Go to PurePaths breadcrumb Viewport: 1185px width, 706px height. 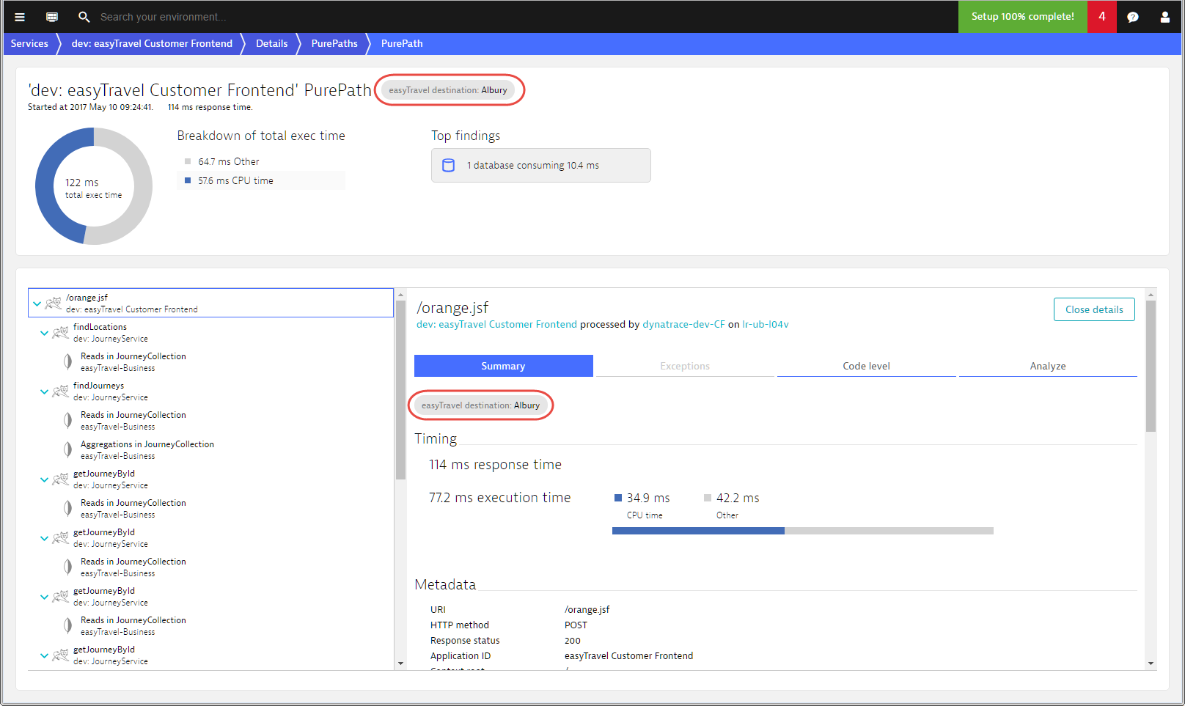coord(334,43)
